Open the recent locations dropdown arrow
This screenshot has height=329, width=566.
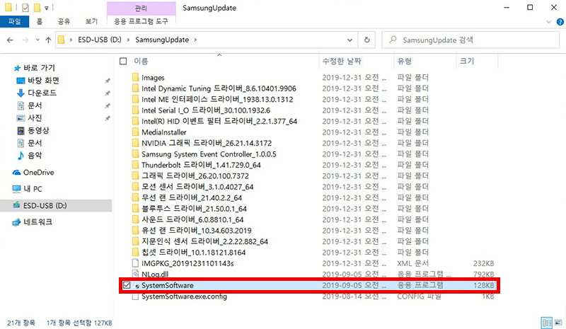coord(37,40)
